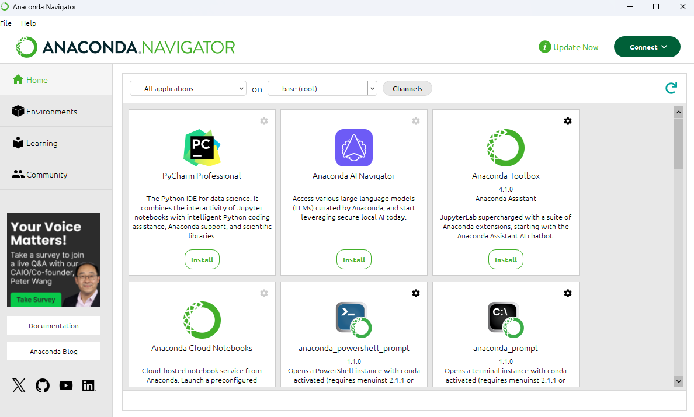This screenshot has width=694, height=417.
Task: Install Anaconda Toolbox
Action: tap(505, 260)
